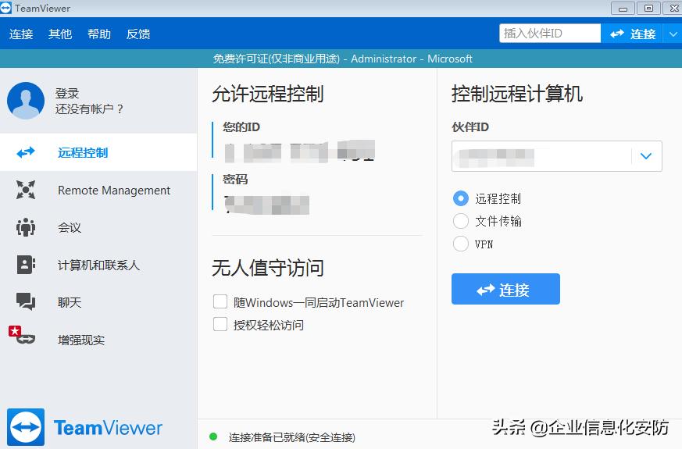Enable 随Windows一同启动TeamViewer checkbox
The image size is (682, 449).
tap(220, 301)
